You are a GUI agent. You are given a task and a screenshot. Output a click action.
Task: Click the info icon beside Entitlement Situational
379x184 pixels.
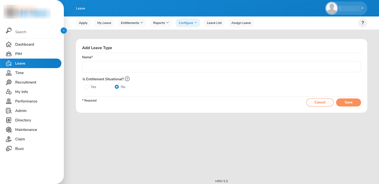[x=127, y=79]
